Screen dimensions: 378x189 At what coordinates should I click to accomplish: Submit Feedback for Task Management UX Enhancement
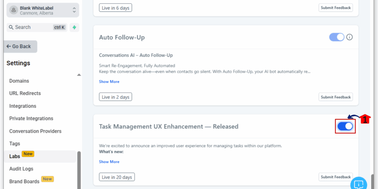tap(336, 177)
